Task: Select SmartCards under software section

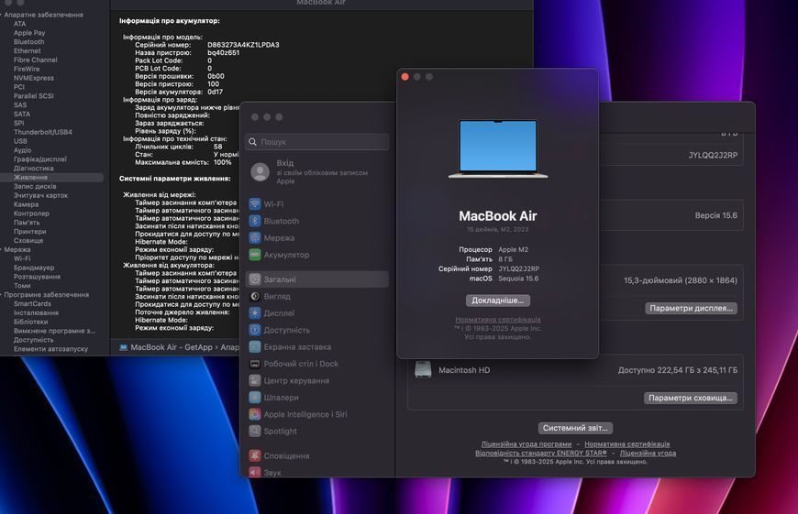Action: (33, 303)
